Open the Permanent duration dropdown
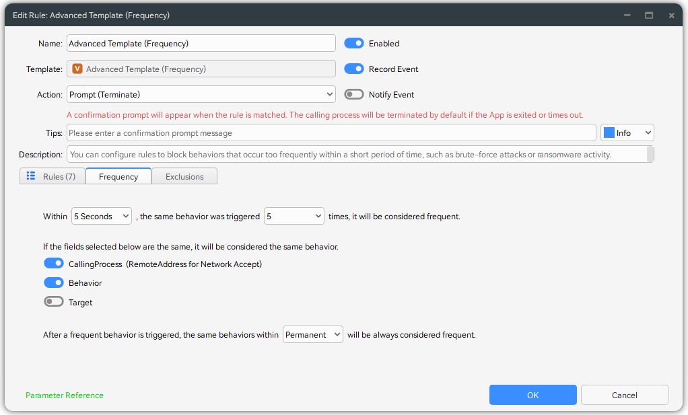This screenshot has width=688, height=415. pyautogui.click(x=312, y=334)
